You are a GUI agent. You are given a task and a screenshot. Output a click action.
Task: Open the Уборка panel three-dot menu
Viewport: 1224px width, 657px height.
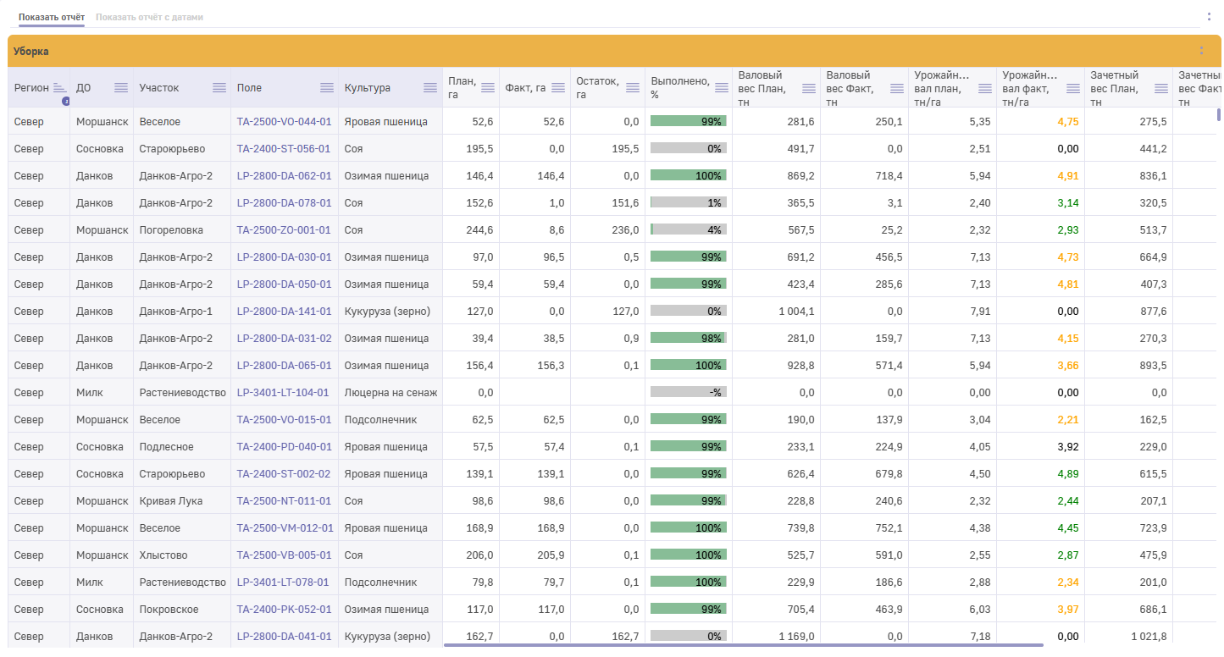(x=1201, y=51)
